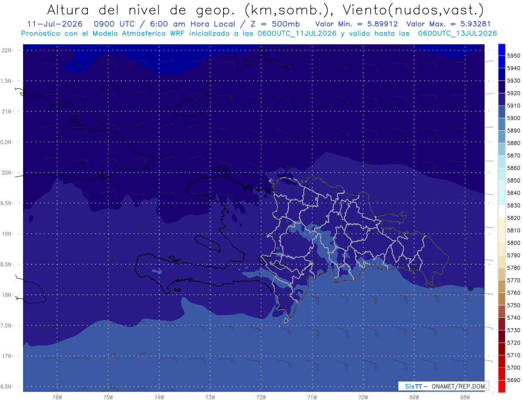This screenshot has height=403, width=522.
Task: Click the colorbar label '5740'
Action: pos(514,318)
